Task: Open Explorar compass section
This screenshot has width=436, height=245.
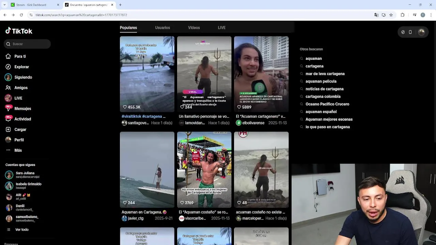Action: 17,67
